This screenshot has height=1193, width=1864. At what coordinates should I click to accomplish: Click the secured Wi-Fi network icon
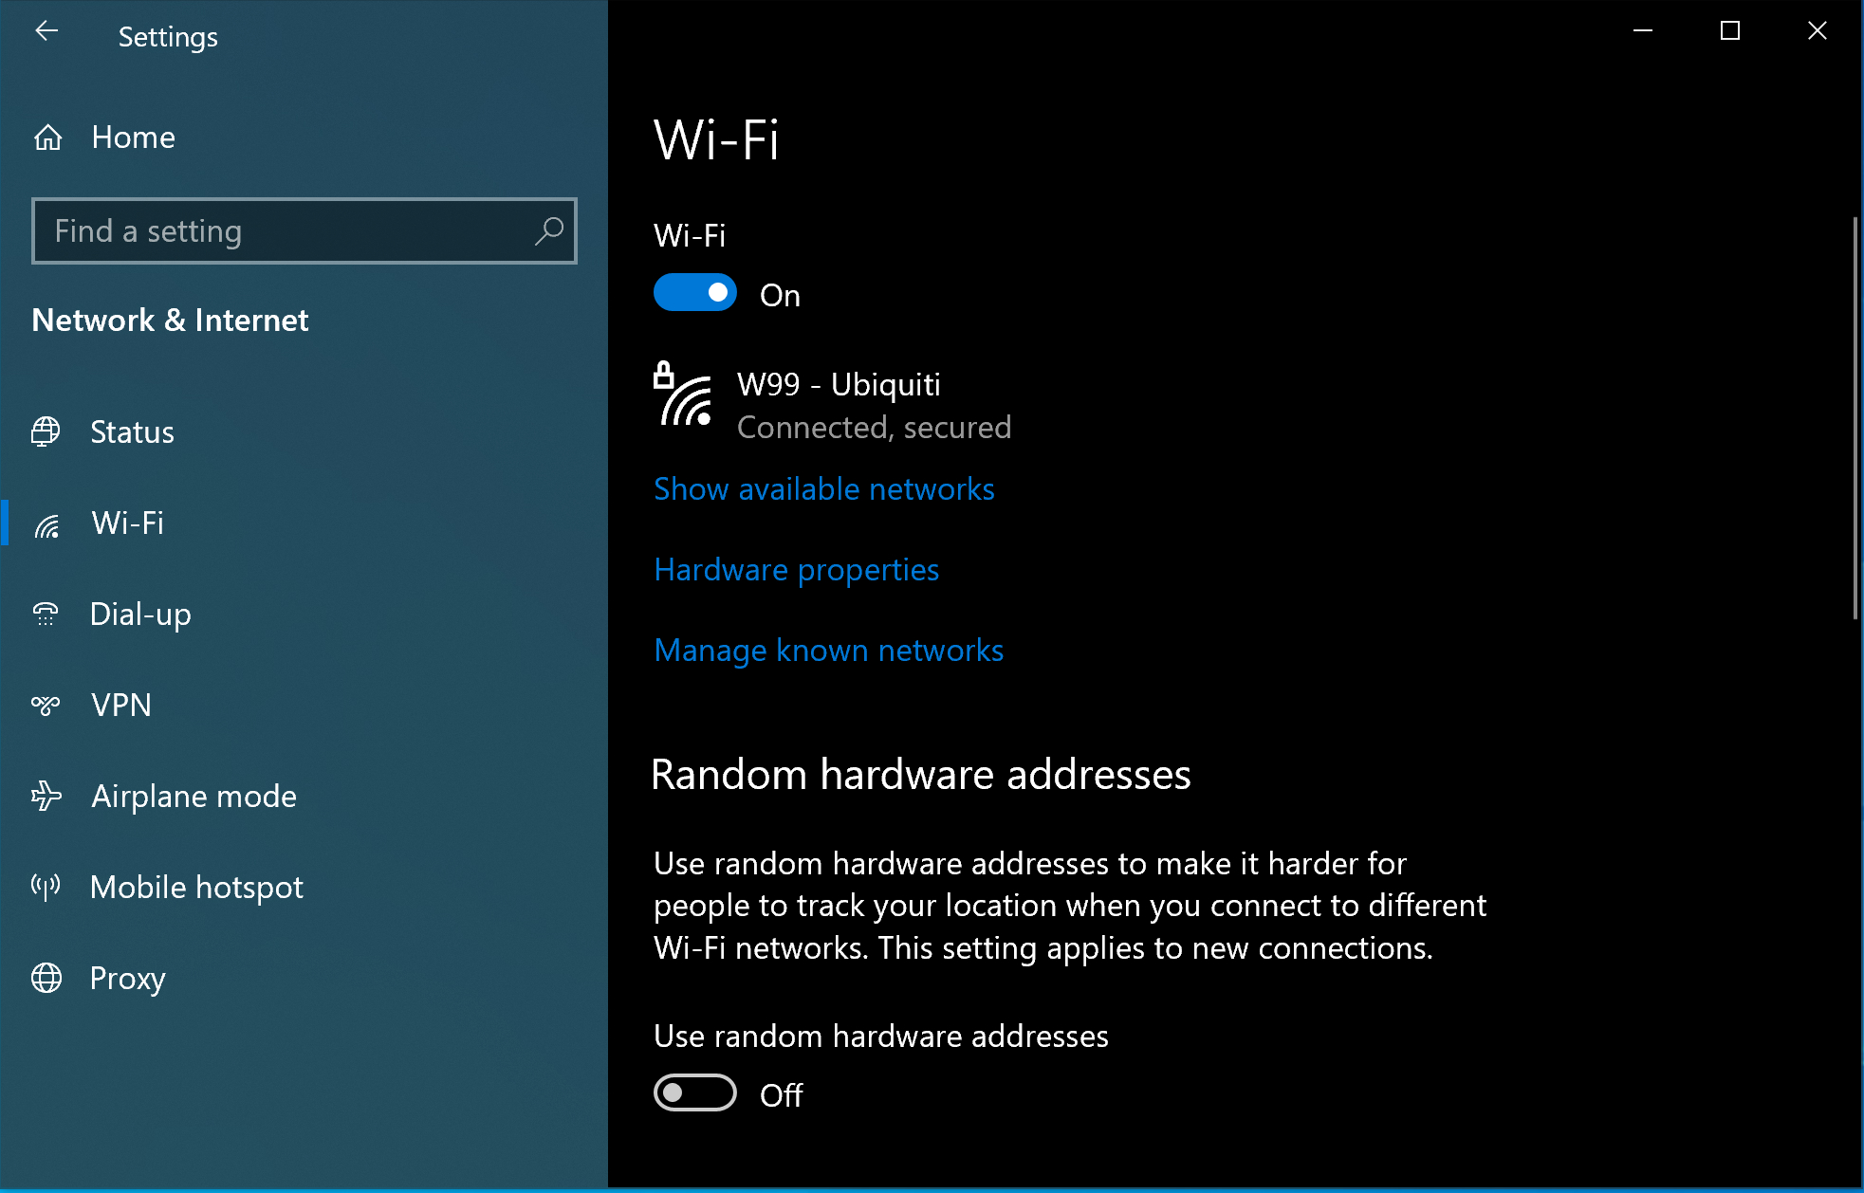pyautogui.click(x=682, y=393)
